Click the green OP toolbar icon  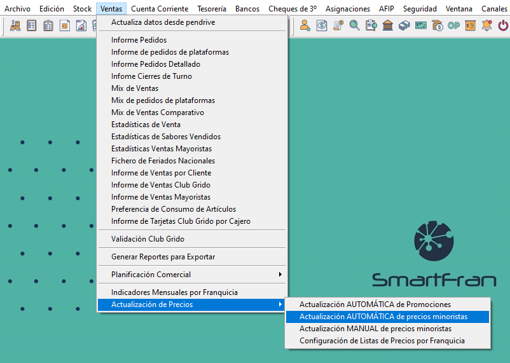coord(453,25)
